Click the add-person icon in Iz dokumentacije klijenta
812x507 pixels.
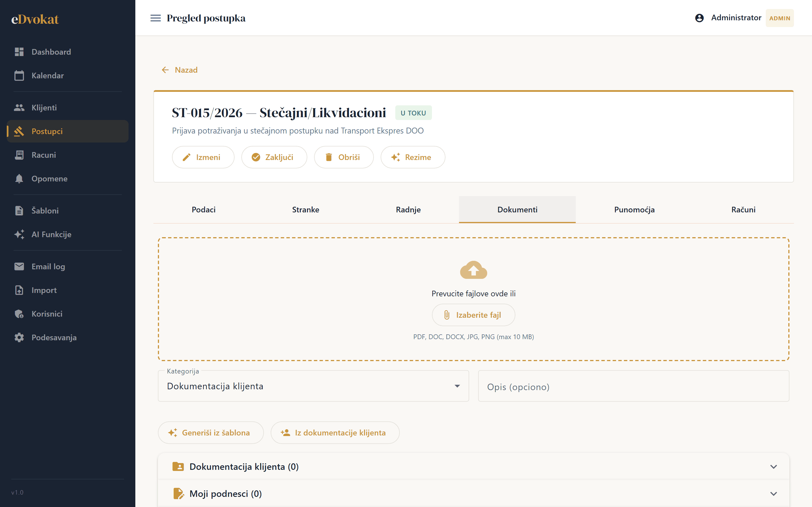coord(286,433)
